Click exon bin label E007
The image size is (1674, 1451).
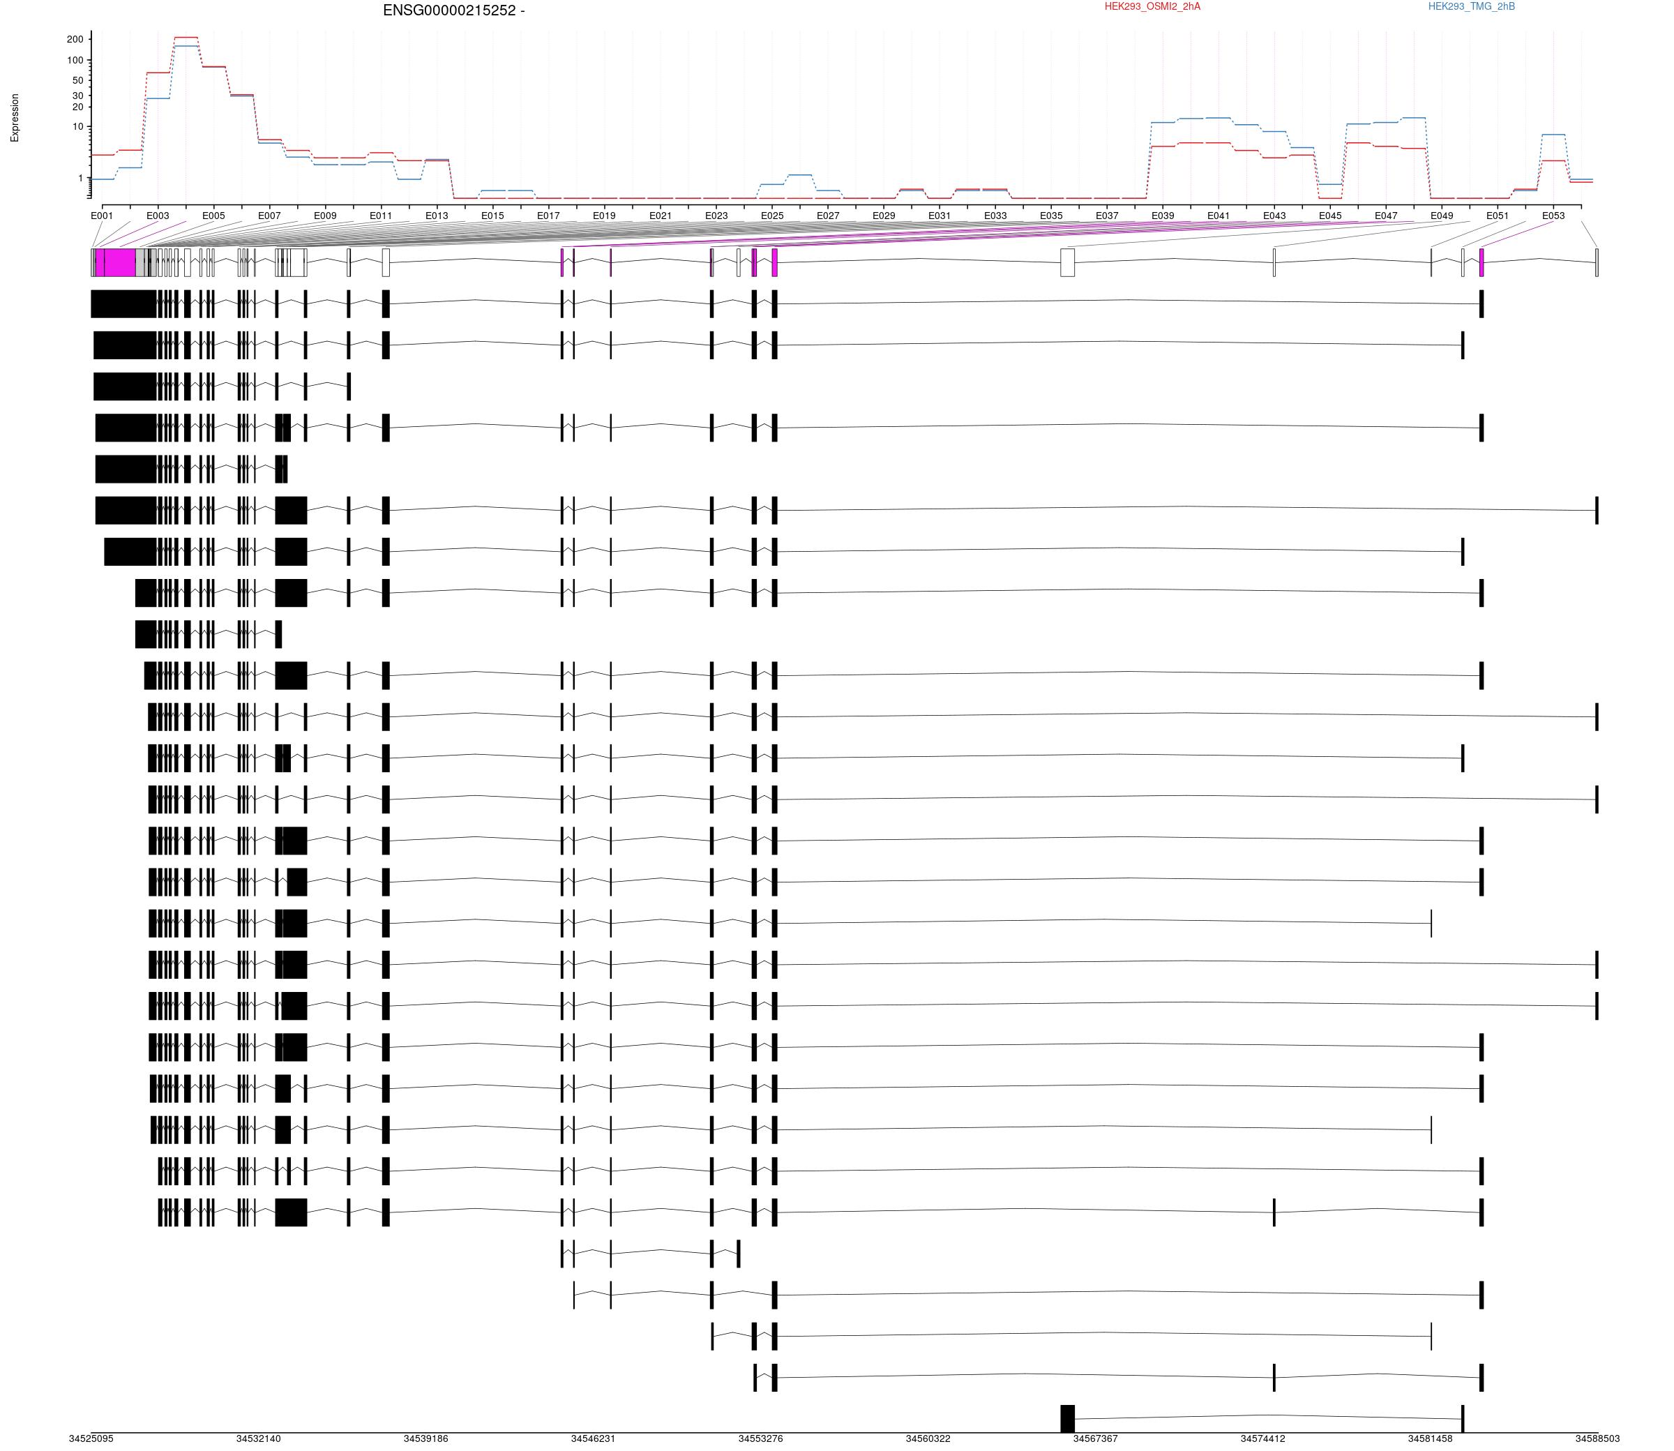click(269, 216)
